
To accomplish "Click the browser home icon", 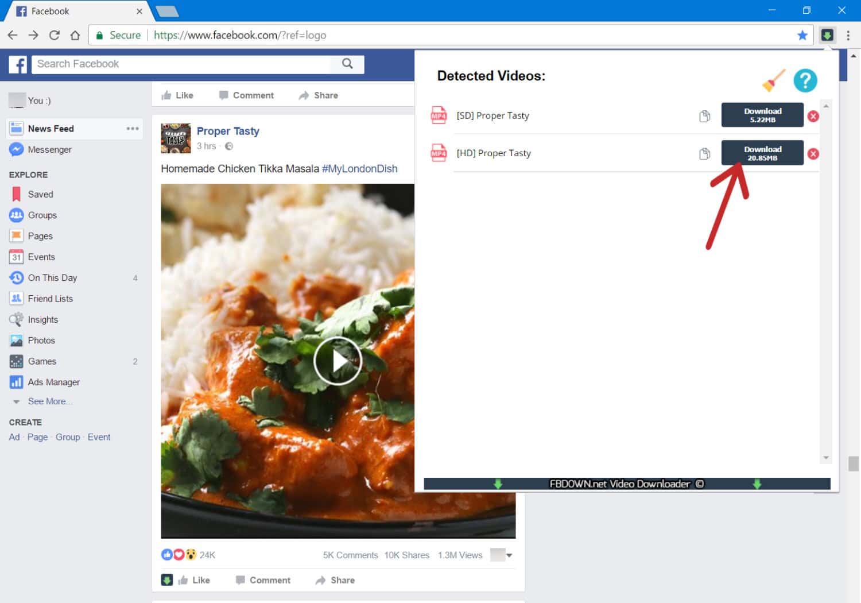I will click(75, 35).
